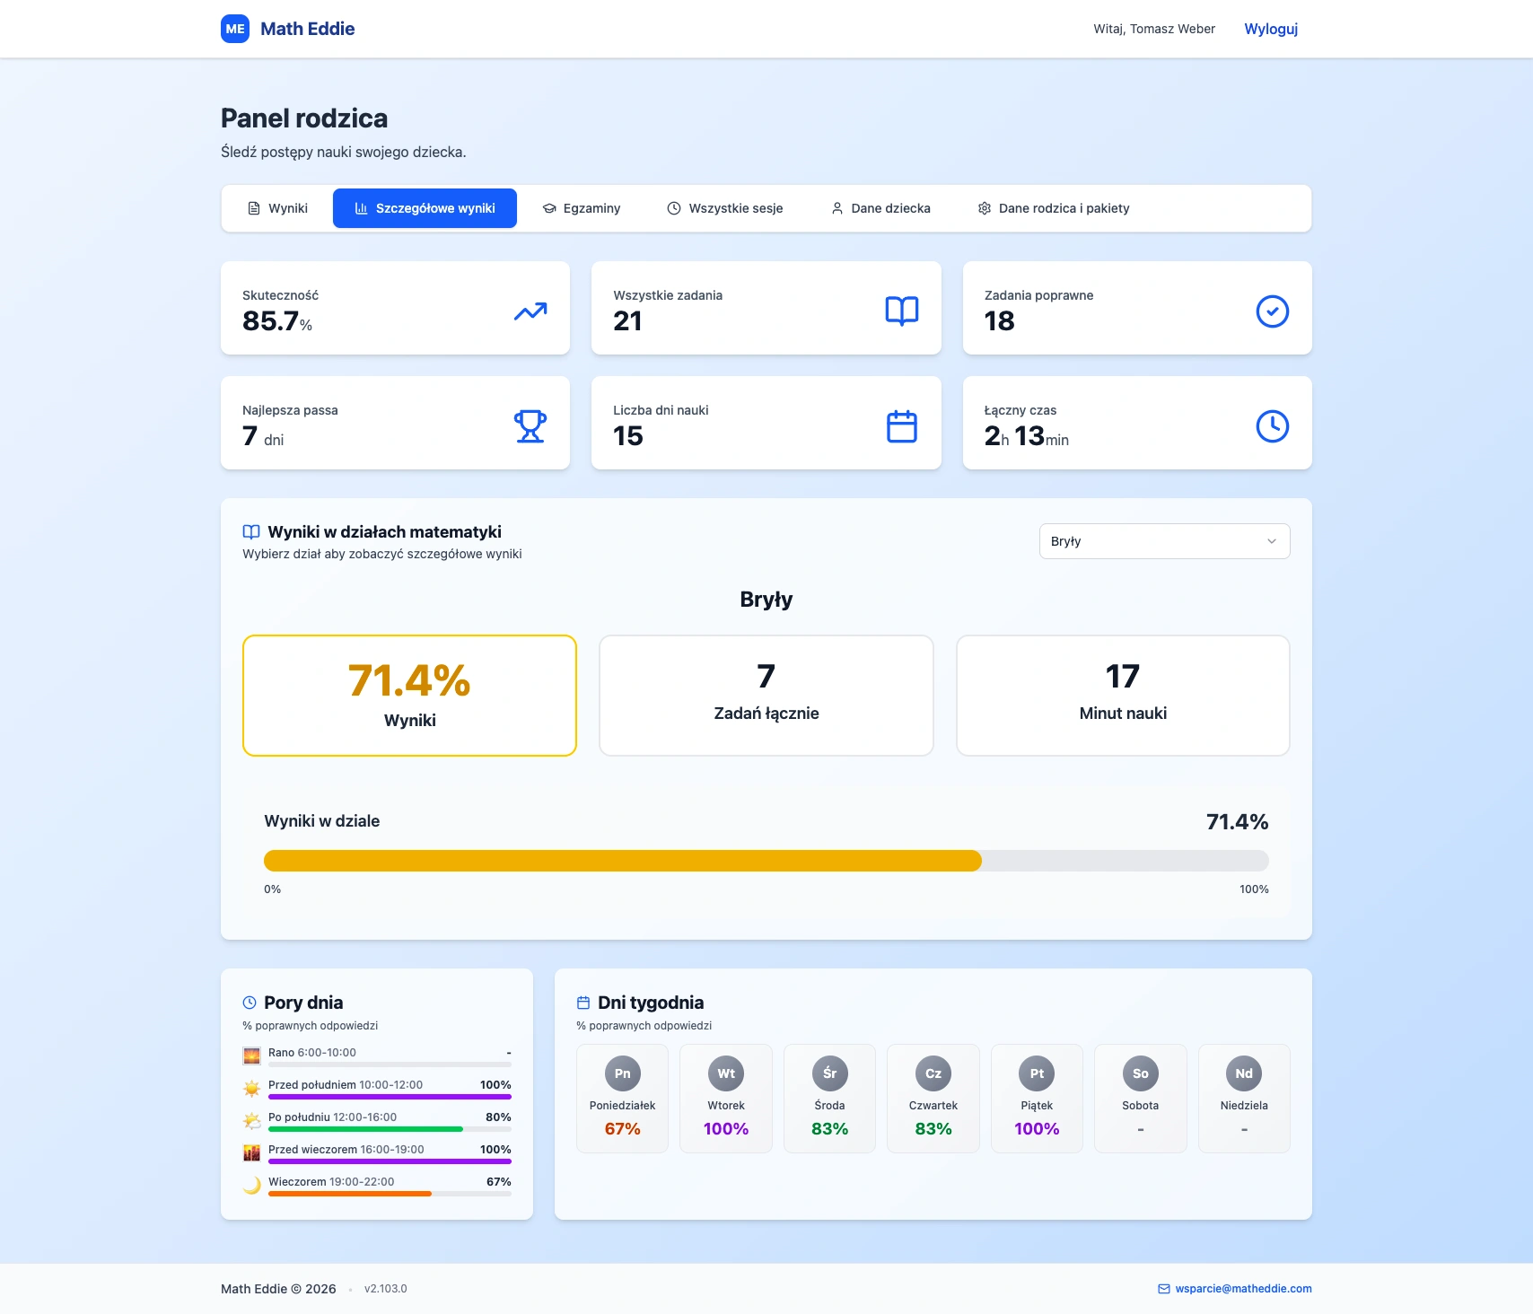Click the envelope icon in the footer
Viewport: 1533px width, 1314px height.
point(1164,1289)
